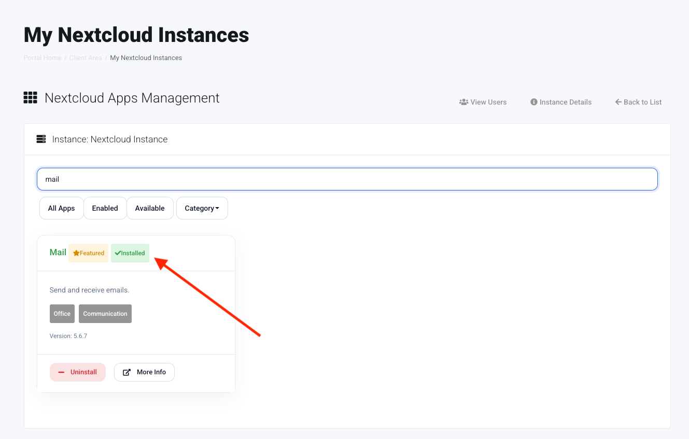Viewport: 689px width, 439px height.
Task: Filter by Available apps
Action: 150,208
